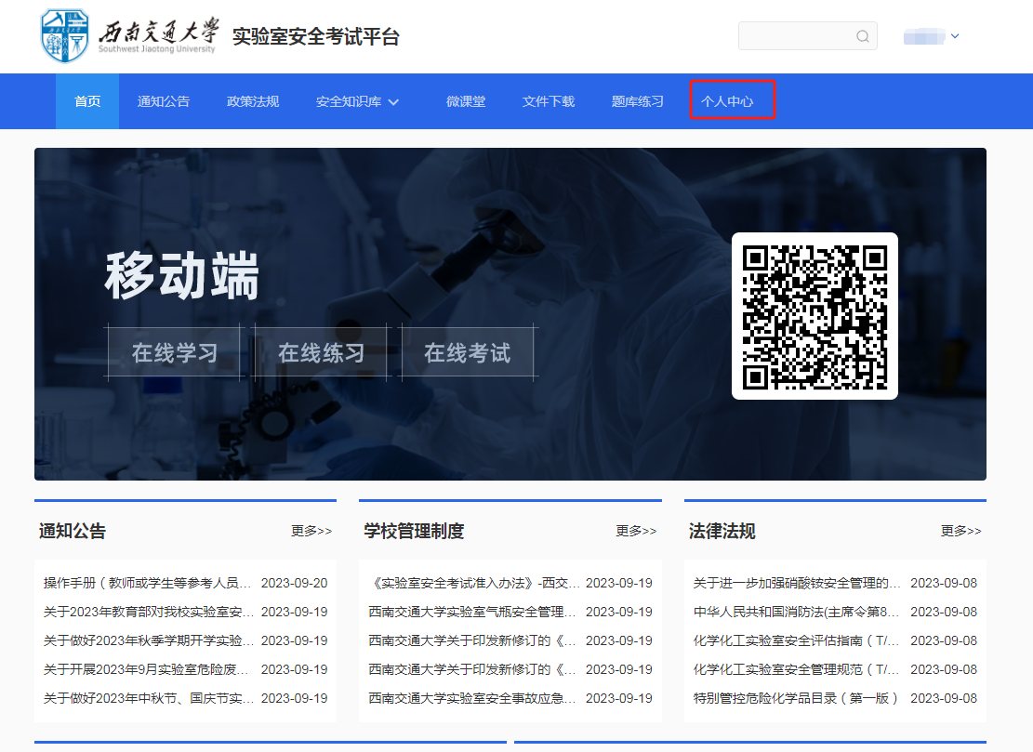Click the mobile QR code image

(814, 317)
